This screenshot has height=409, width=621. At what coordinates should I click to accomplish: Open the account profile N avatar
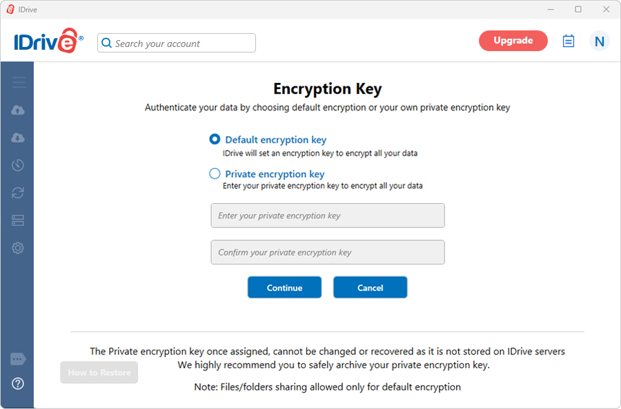599,41
